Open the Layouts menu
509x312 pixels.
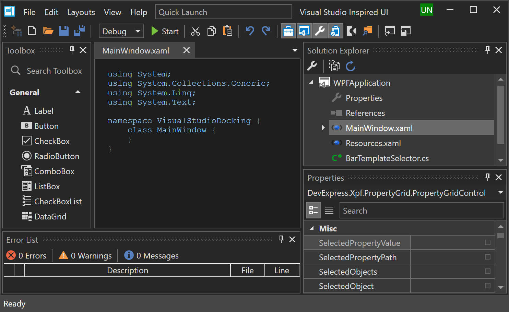(x=81, y=12)
